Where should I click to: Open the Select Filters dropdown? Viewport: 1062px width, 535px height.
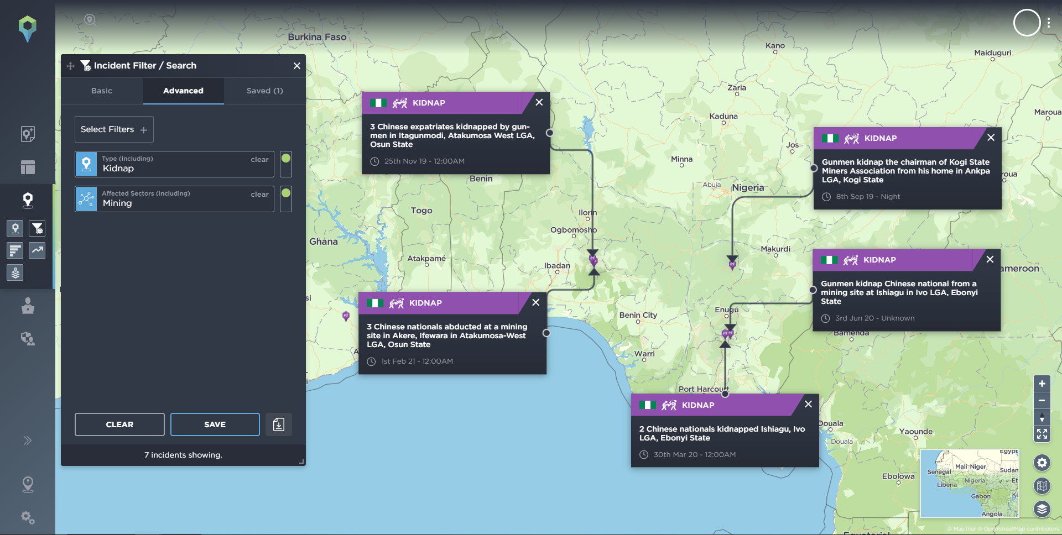coord(114,129)
